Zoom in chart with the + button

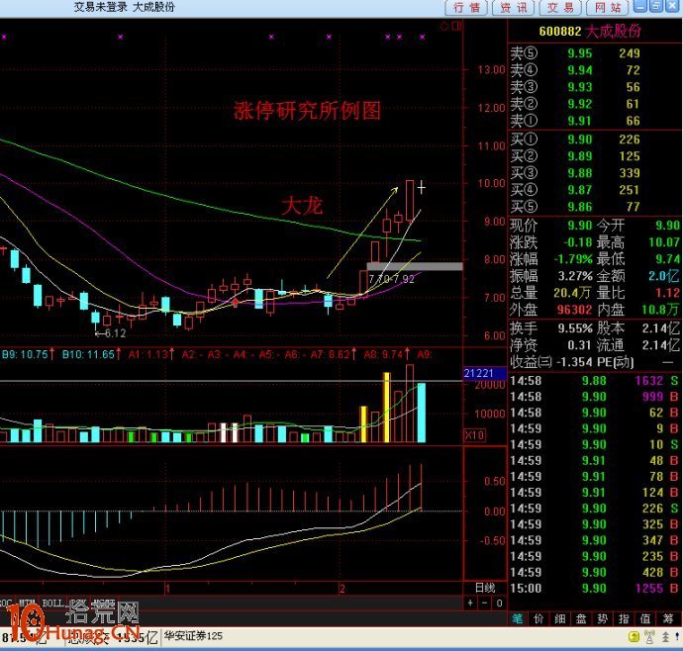[470, 604]
